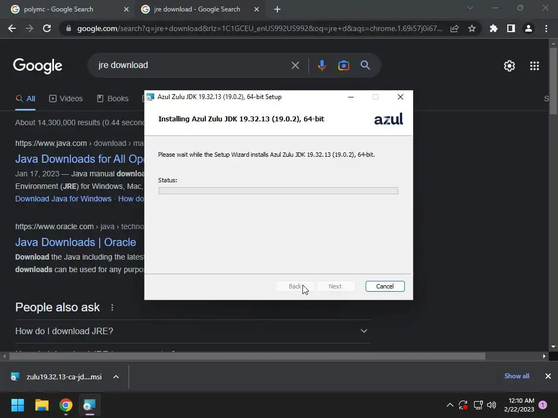Click the Next button in the installer

tap(335, 286)
